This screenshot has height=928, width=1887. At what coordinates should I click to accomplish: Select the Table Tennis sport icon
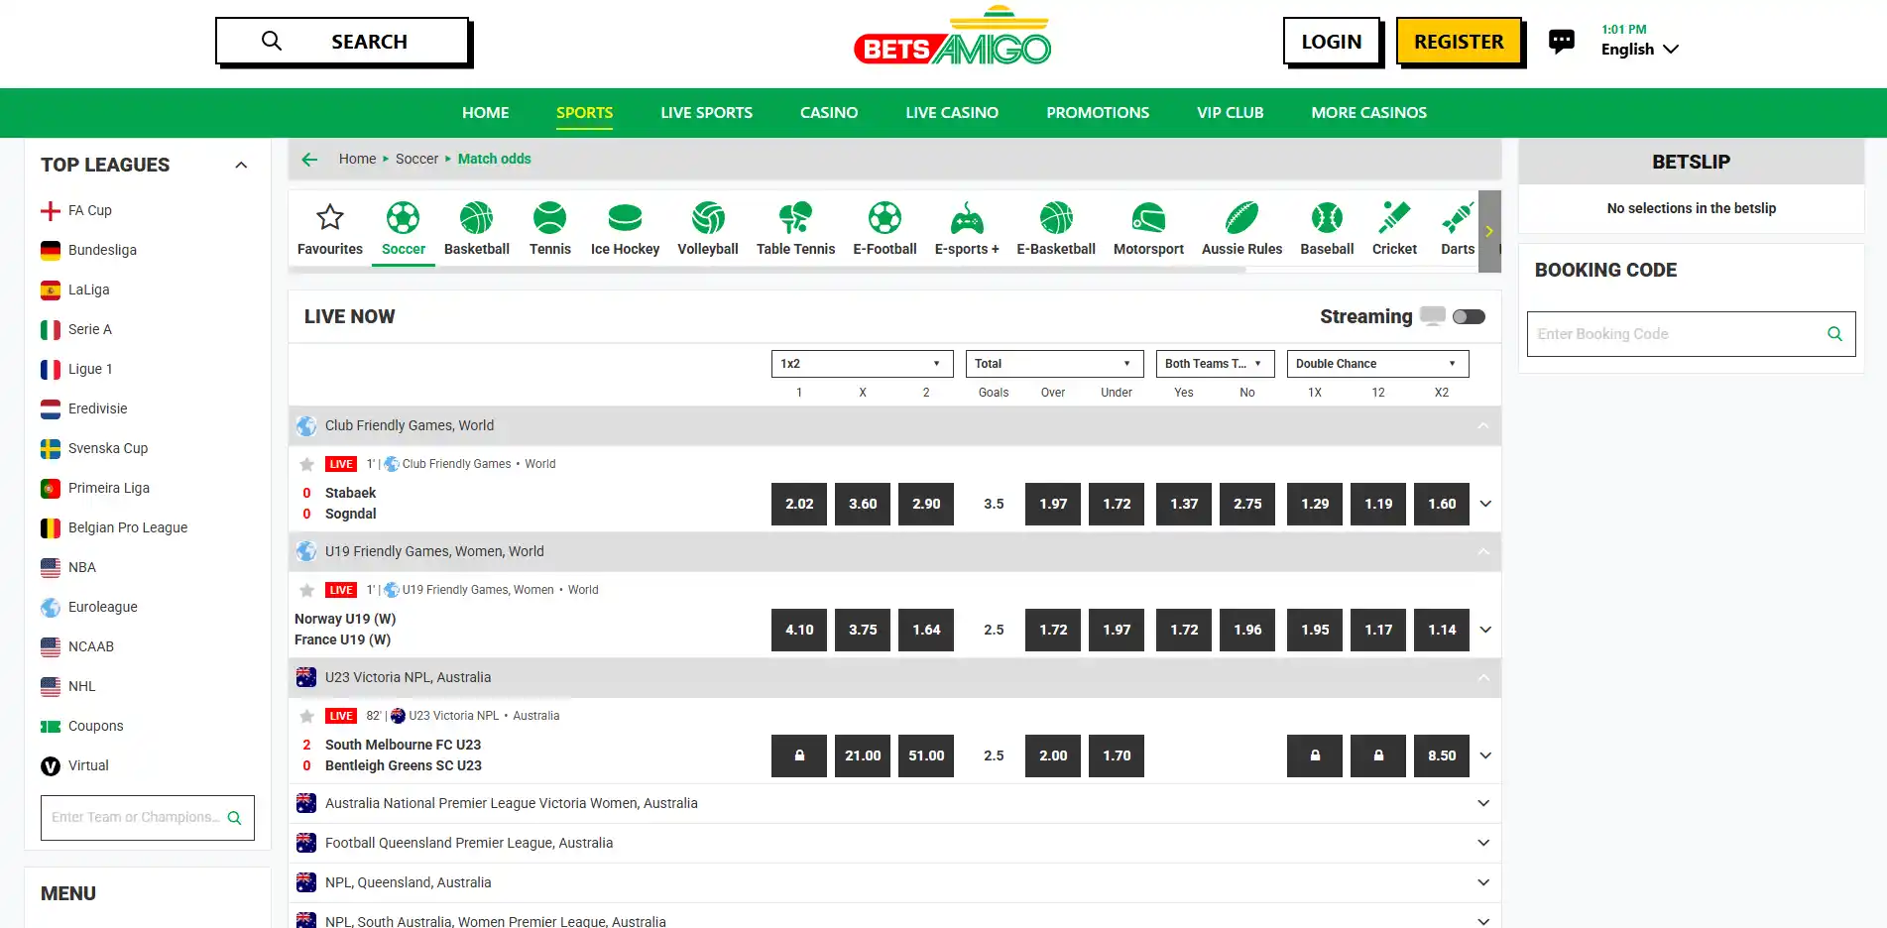pyautogui.click(x=795, y=217)
